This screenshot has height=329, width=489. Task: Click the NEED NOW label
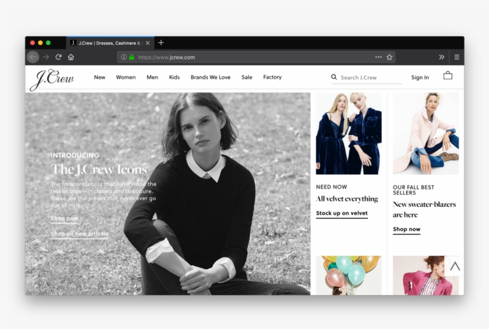click(x=332, y=187)
